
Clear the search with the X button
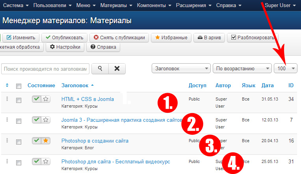[117, 68]
